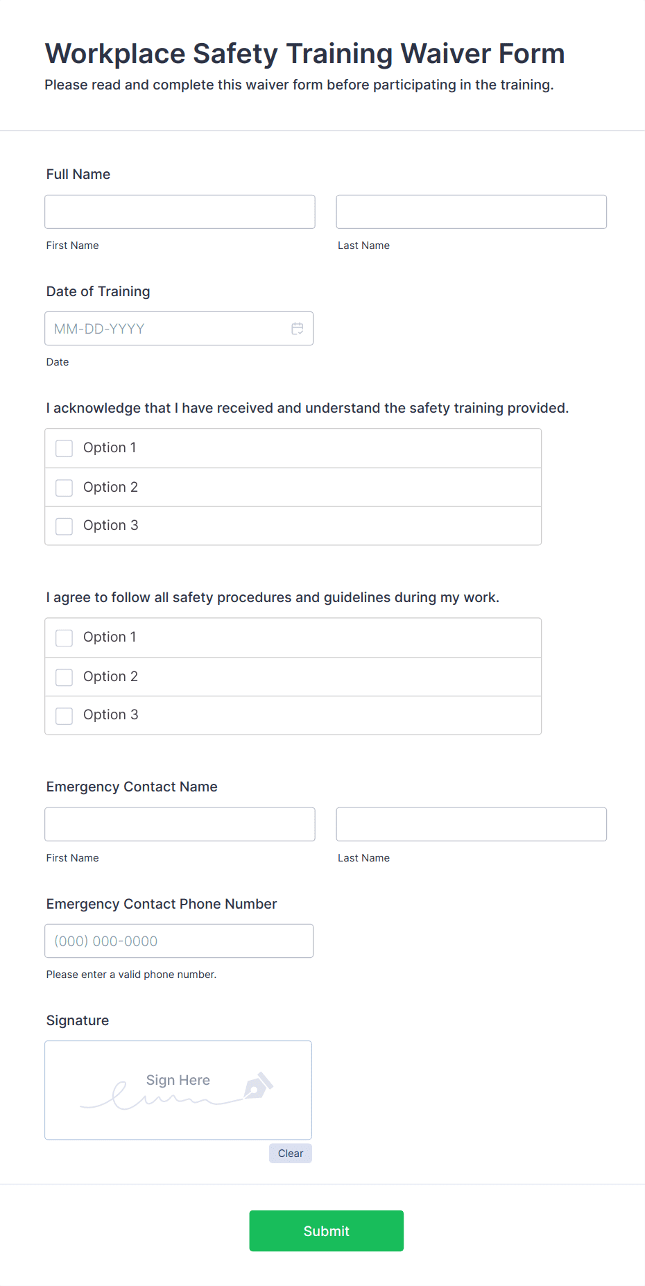Check Option 3 under the safety procedures agreement

(64, 715)
